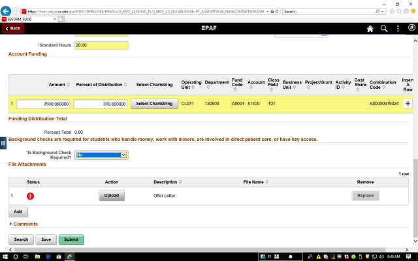Click the plus icon to insert a row
Viewport: 418px width, 261px height.
pos(408,104)
